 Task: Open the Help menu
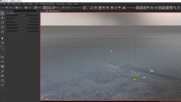[76, 4]
